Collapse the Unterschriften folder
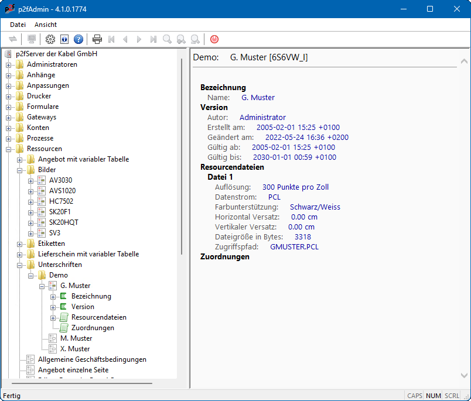This screenshot has width=471, height=401. pyautogui.click(x=20, y=265)
